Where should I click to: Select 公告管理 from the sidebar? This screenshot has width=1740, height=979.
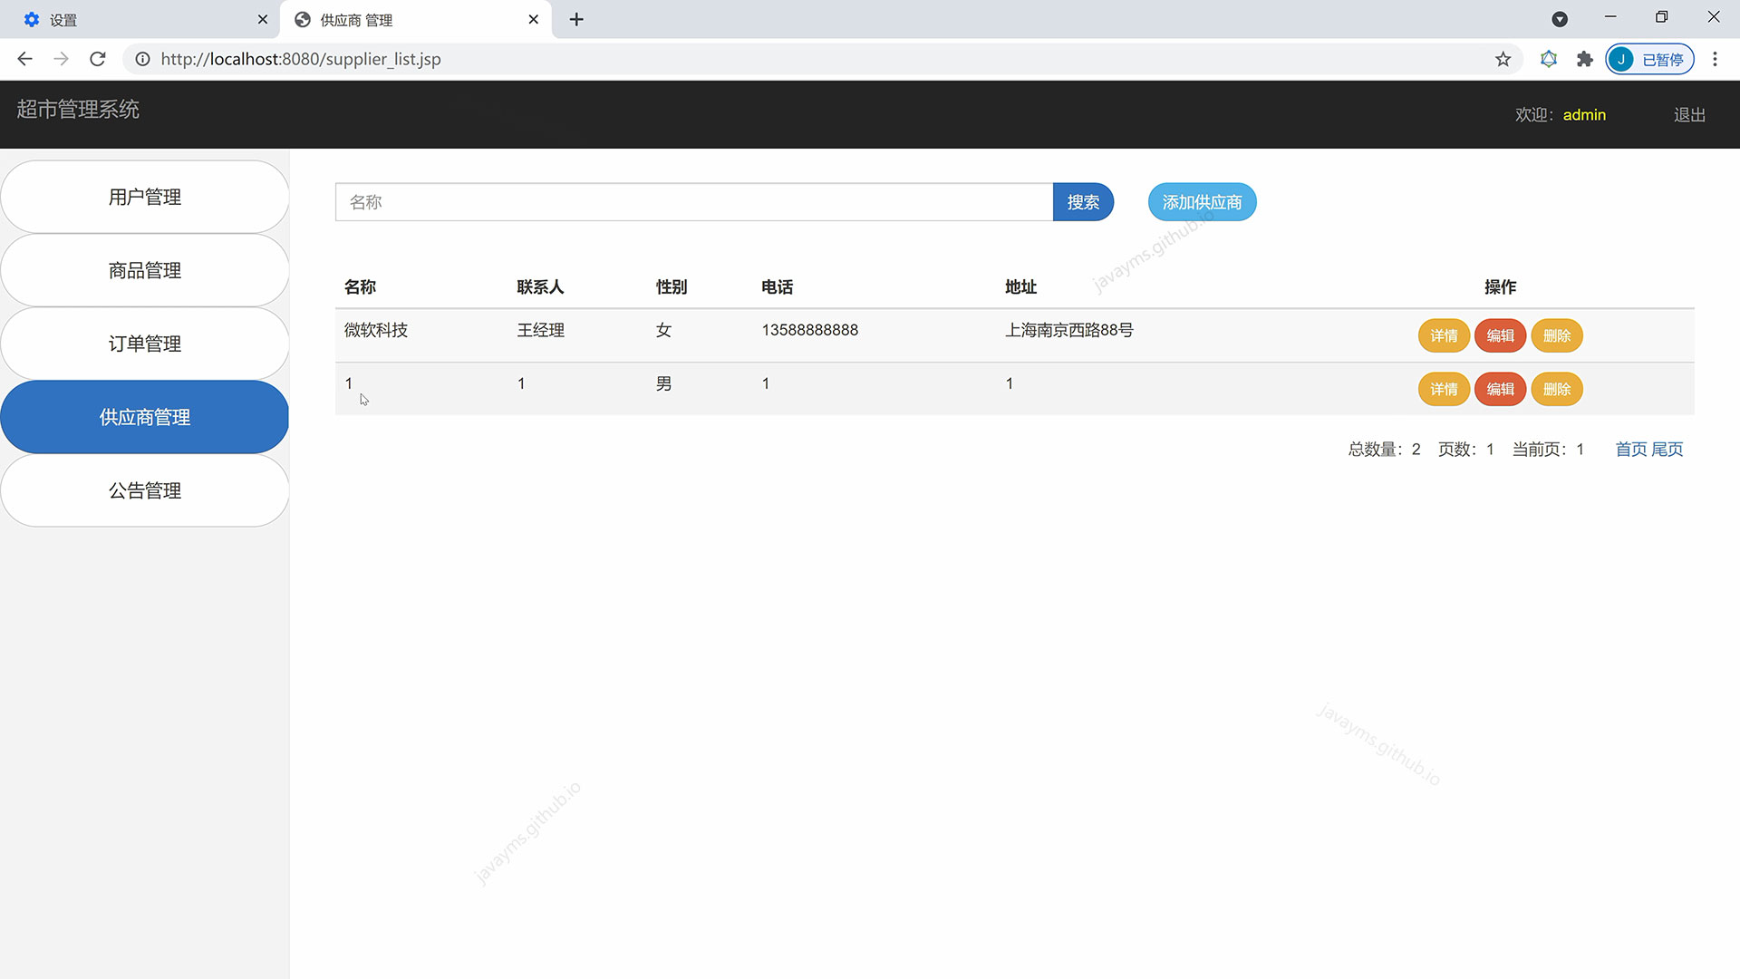[x=145, y=490]
